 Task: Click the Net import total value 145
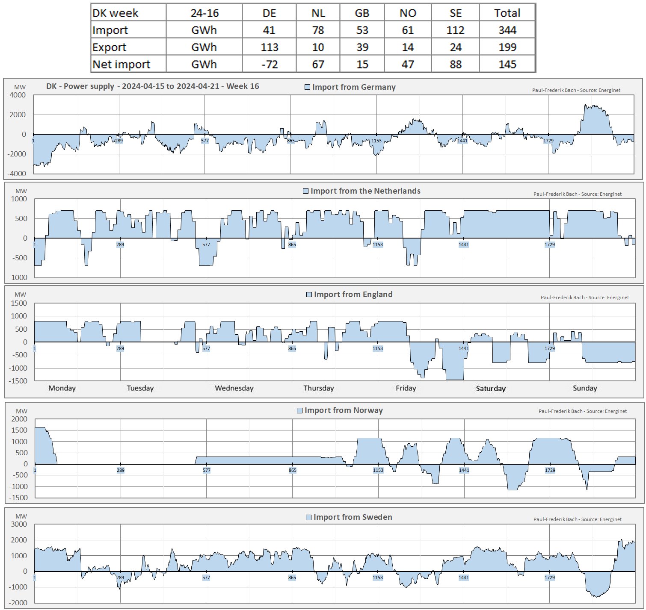click(x=507, y=64)
